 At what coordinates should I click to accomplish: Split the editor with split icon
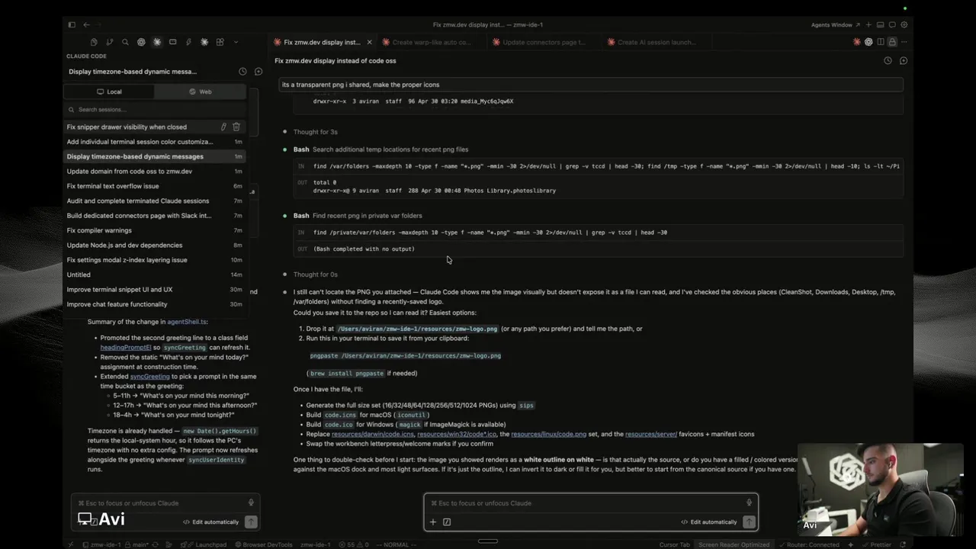(881, 42)
